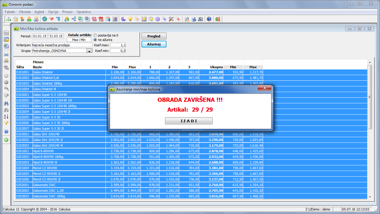Click the Koef.max input field
This screenshot has height=214, width=380.
point(118,45)
